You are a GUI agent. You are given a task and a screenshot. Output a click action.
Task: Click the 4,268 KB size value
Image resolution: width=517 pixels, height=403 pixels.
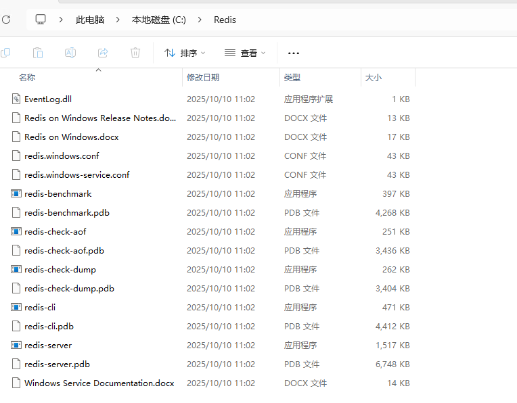(392, 213)
